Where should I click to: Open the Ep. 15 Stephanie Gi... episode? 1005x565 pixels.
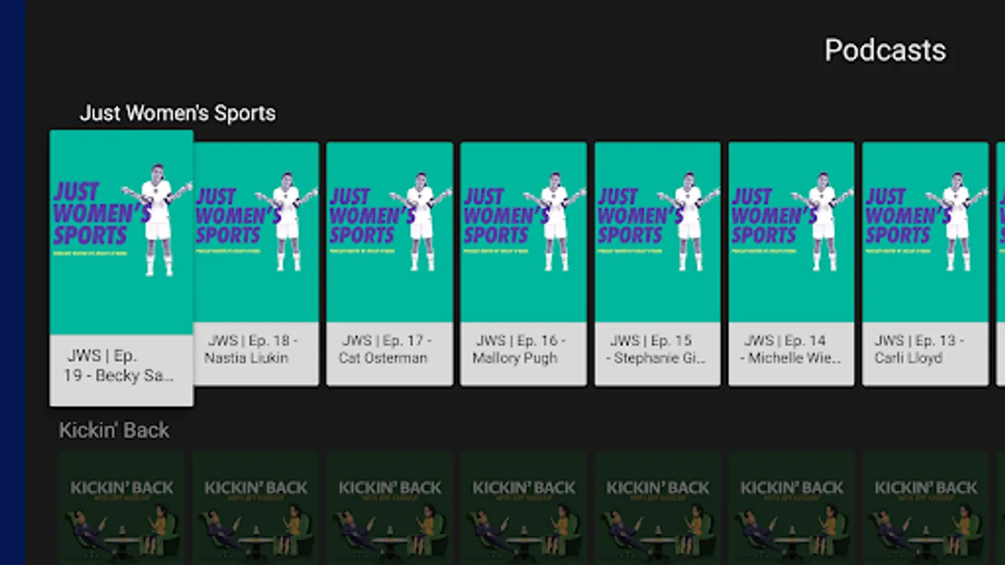658,264
